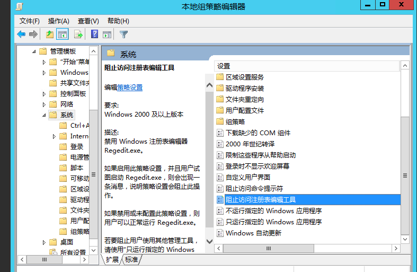Toggle the Show/Hide console tree icon
The width and height of the screenshot is (417, 272).
[63, 34]
